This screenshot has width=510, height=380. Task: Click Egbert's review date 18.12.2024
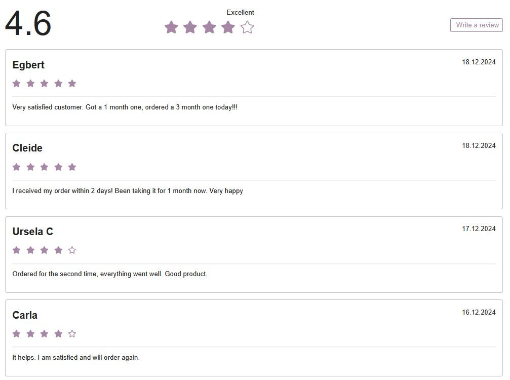click(x=479, y=62)
